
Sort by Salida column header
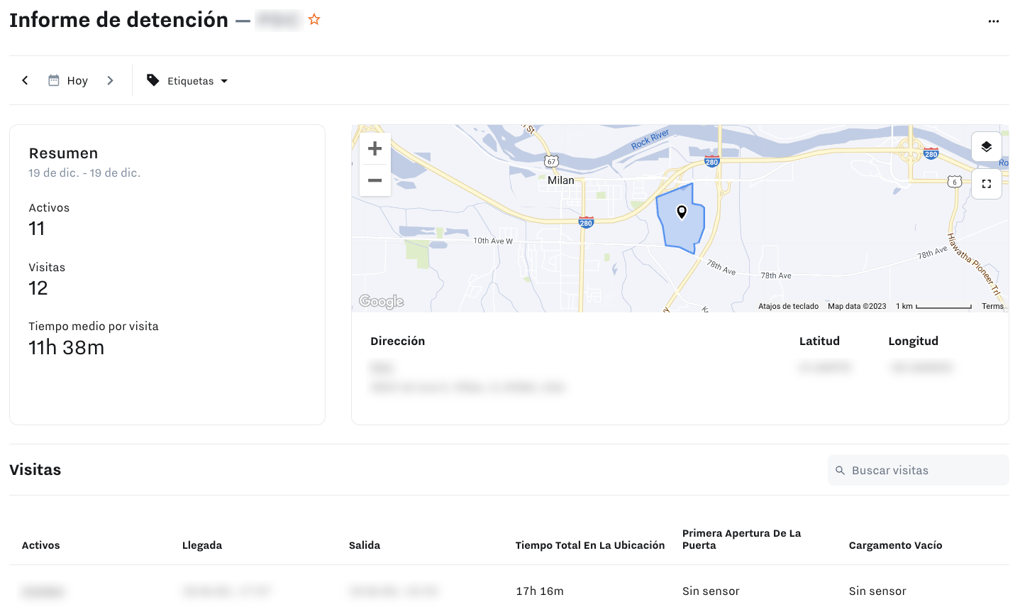(x=365, y=545)
